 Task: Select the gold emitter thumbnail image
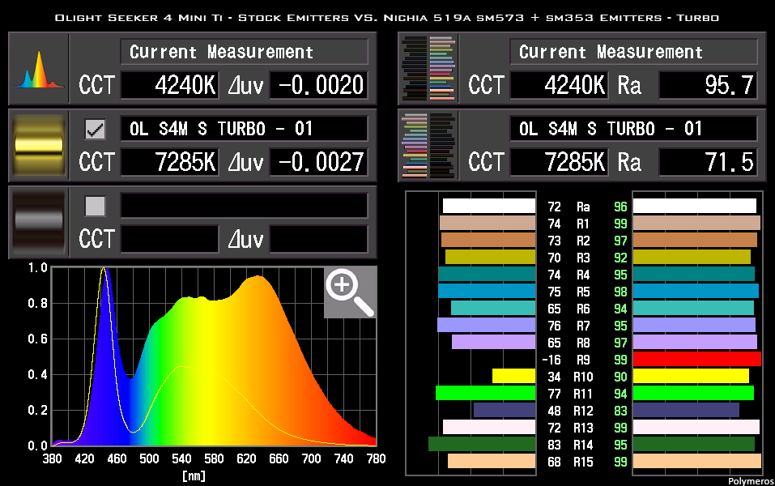pyautogui.click(x=36, y=145)
